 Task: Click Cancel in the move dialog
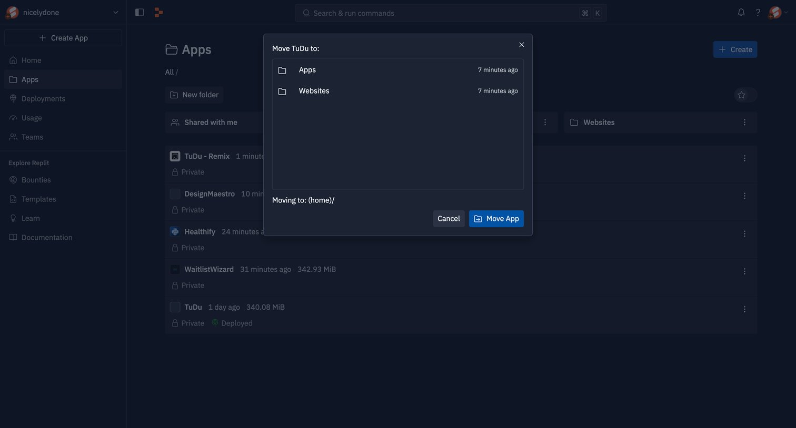[x=449, y=219]
